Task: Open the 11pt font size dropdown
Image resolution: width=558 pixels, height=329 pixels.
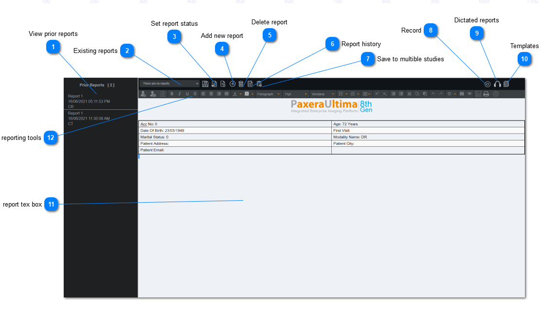Action: pos(295,94)
